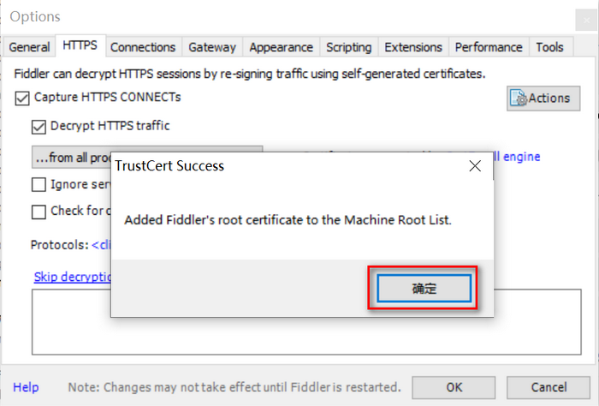
Task: Open the Connections tab
Action: [x=143, y=47]
